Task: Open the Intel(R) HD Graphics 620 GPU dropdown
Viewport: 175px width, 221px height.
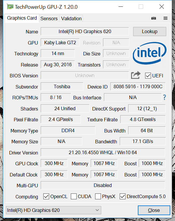Action: (x=54, y=210)
